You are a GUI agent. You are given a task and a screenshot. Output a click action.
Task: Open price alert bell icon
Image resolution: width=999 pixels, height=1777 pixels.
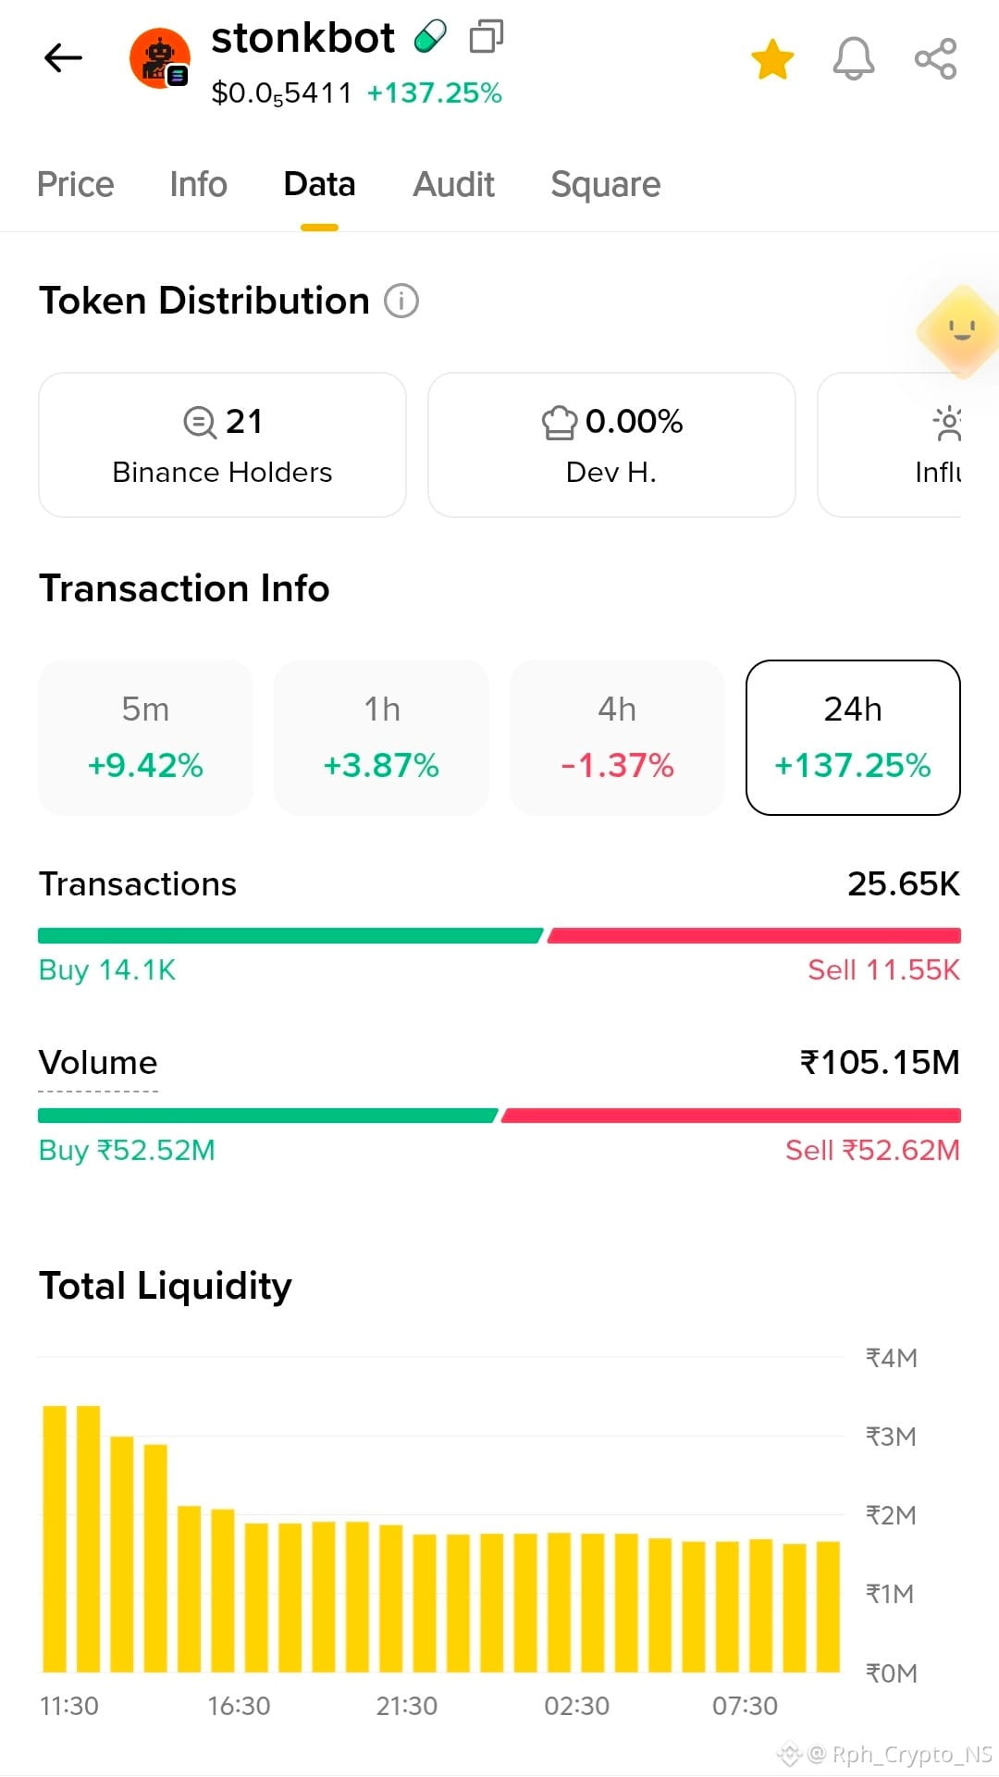[x=853, y=59]
